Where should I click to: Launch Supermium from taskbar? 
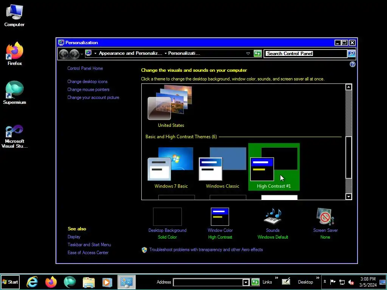(70, 282)
